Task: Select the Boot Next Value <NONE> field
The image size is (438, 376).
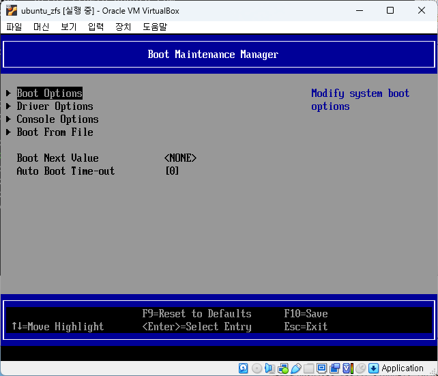Action: 180,158
